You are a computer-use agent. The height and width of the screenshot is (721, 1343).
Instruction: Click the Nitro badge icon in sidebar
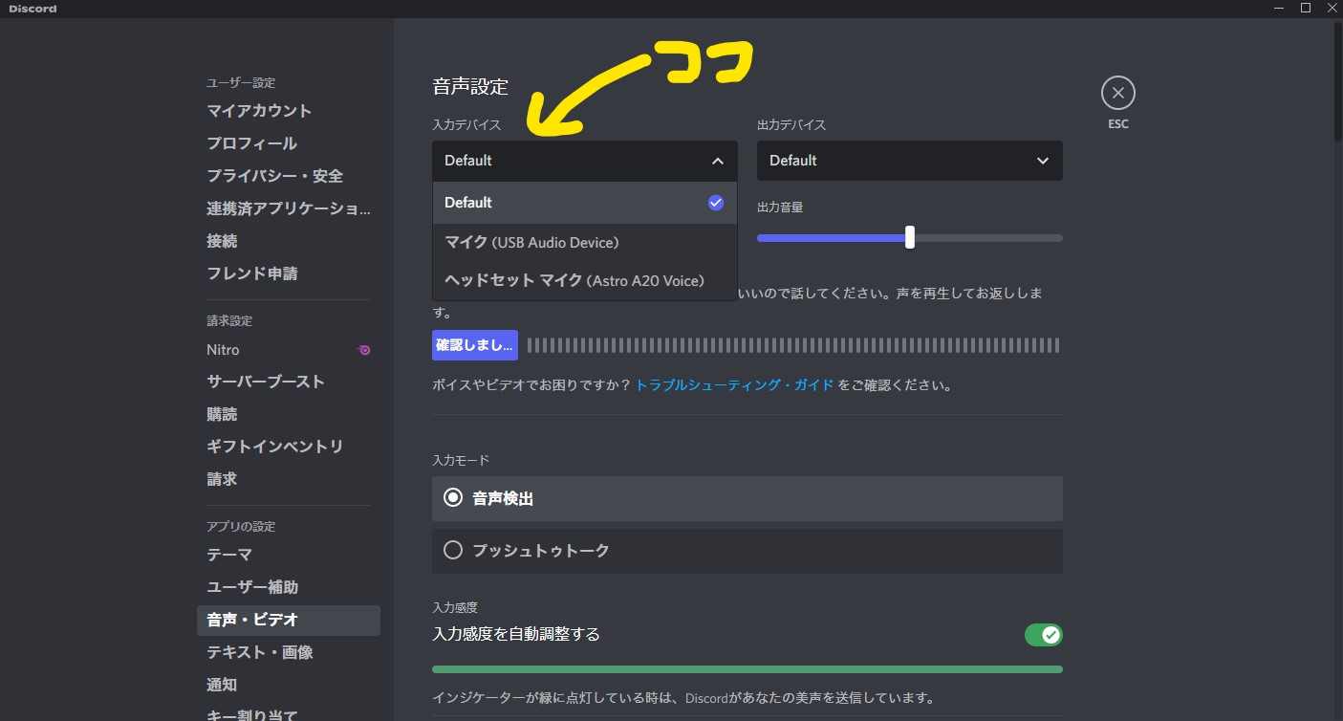tap(363, 350)
